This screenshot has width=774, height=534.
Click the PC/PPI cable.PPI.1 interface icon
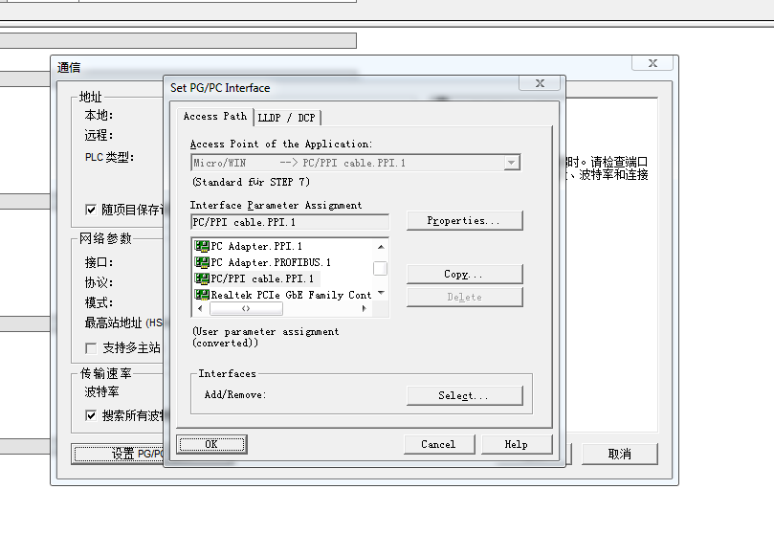(202, 278)
